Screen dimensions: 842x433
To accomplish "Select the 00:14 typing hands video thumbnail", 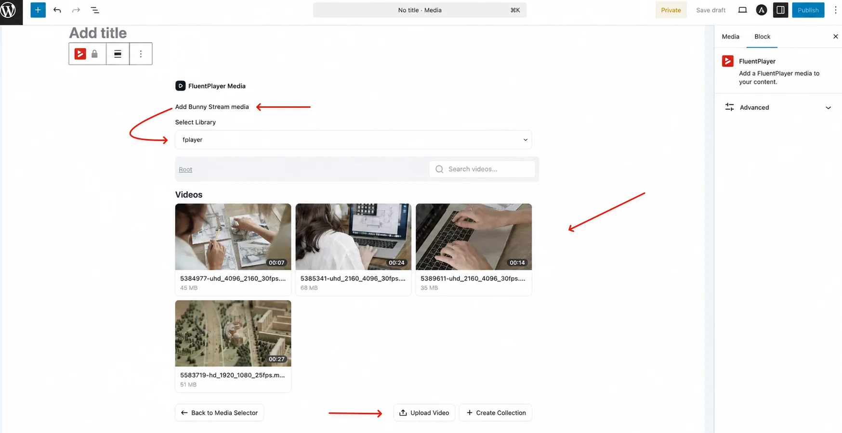I will point(474,237).
